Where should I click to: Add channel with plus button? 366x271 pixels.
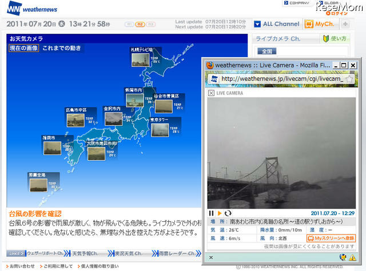tap(345, 24)
